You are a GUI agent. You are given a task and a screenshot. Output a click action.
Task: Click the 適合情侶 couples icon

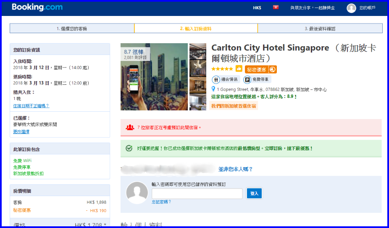[x=216, y=80]
